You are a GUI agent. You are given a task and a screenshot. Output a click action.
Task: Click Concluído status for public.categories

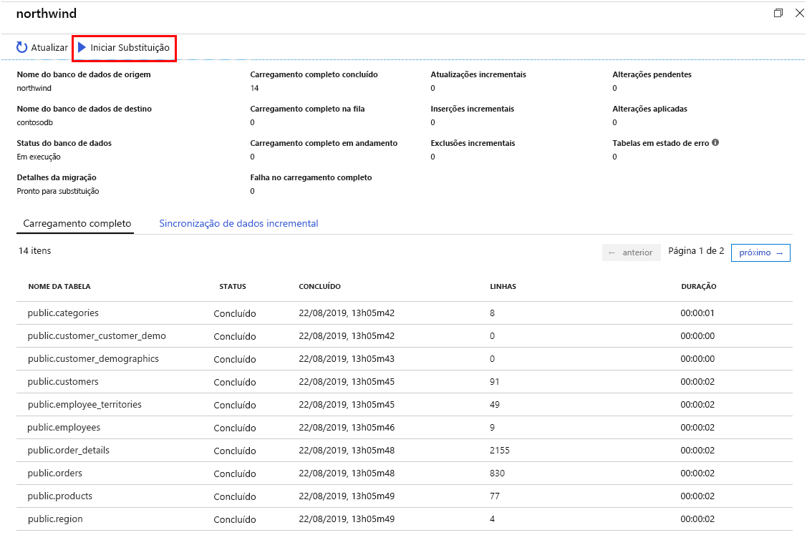pyautogui.click(x=235, y=314)
